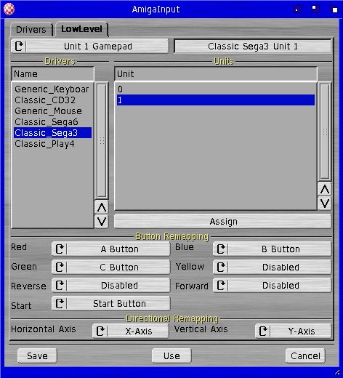Click the Assign button
Screen dimensions: 343x378
tap(222, 222)
